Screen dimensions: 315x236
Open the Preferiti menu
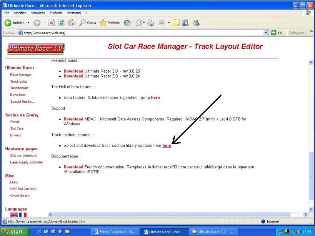coord(56,13)
